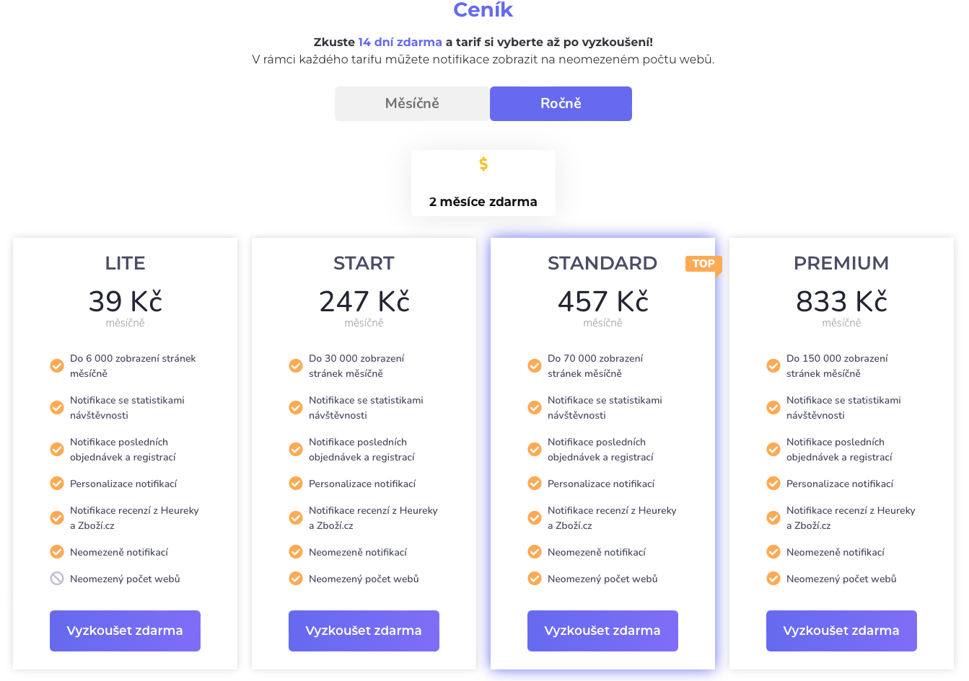Click the 2 měsíce zdarma promo box
969x681 pixels.
coord(483,183)
